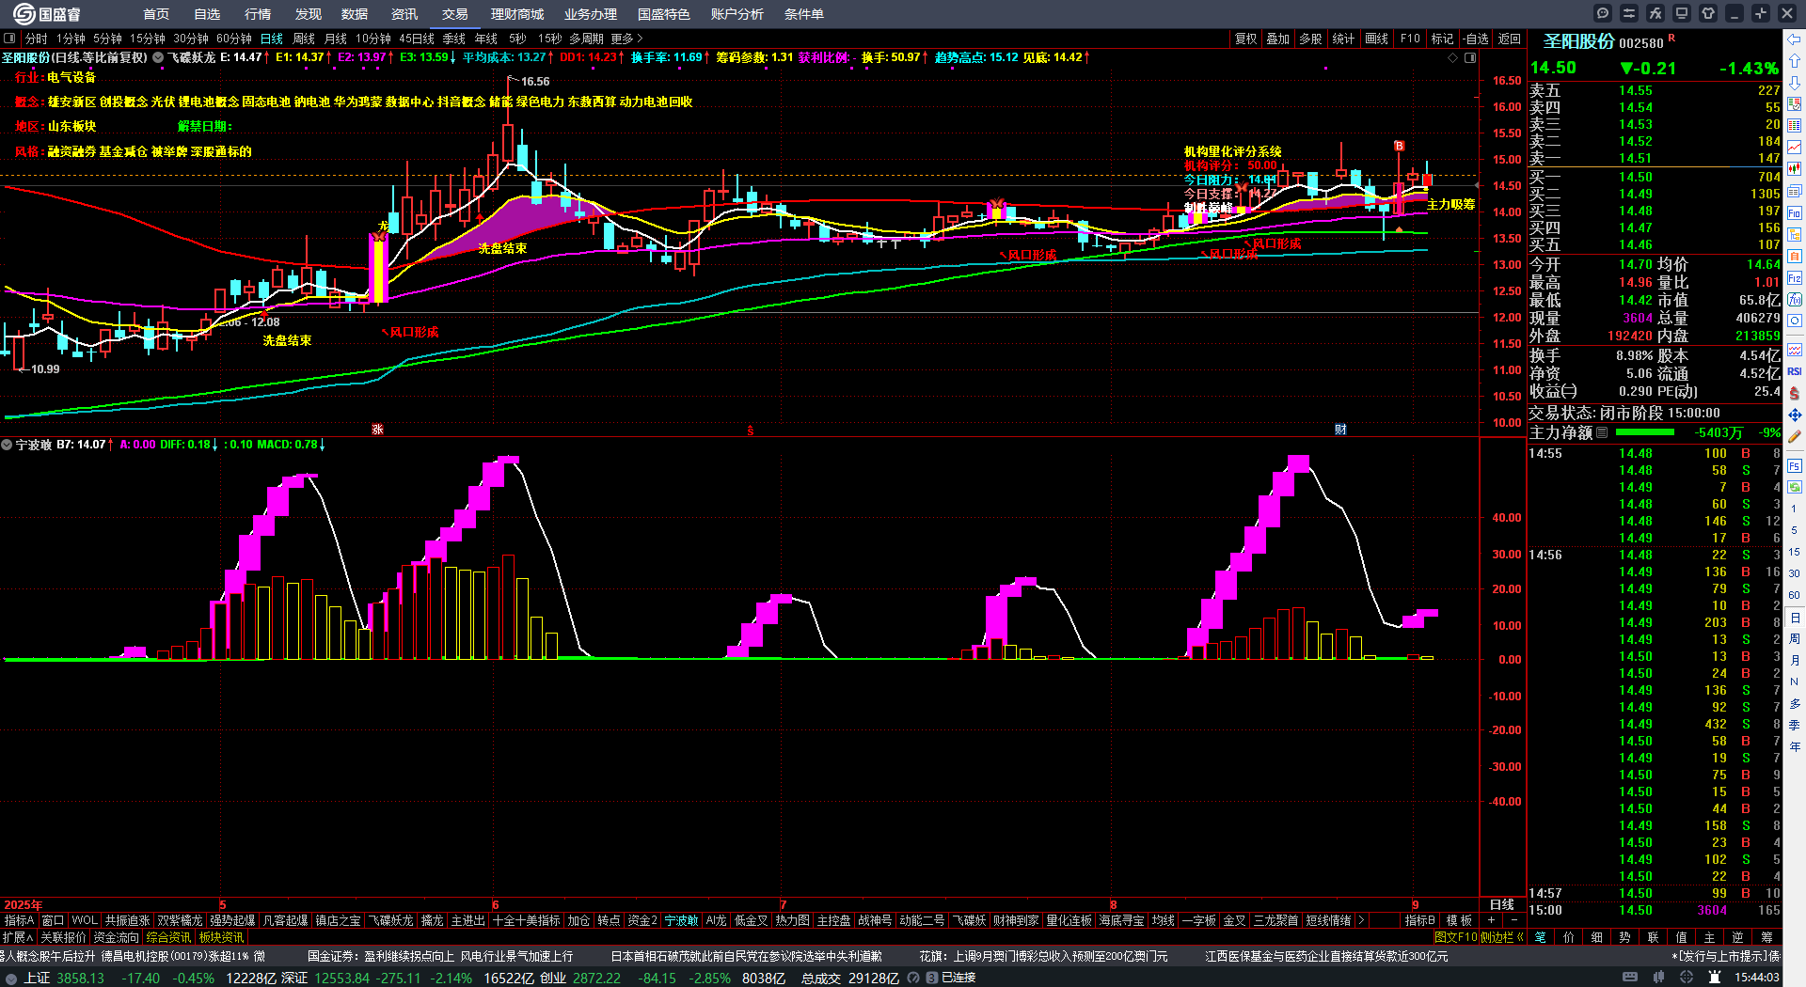Select the 笔 tick detail tab
Image resolution: width=1806 pixels, height=987 pixels.
[x=1540, y=937]
